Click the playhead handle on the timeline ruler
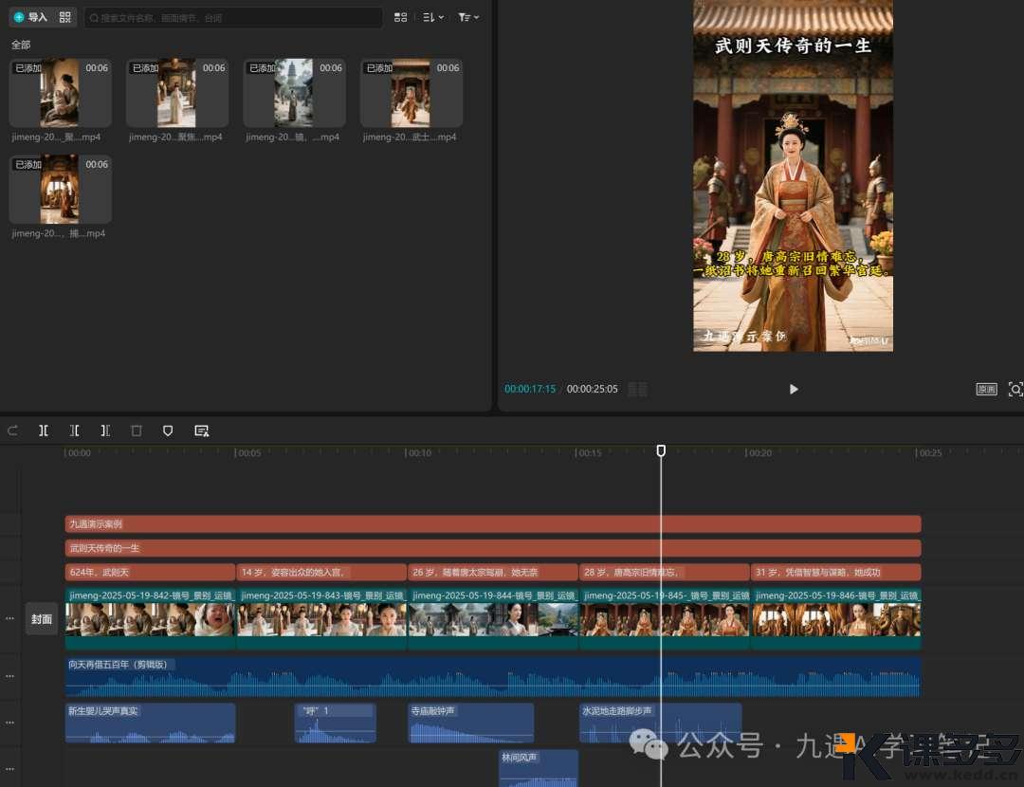1024x787 pixels. [661, 451]
